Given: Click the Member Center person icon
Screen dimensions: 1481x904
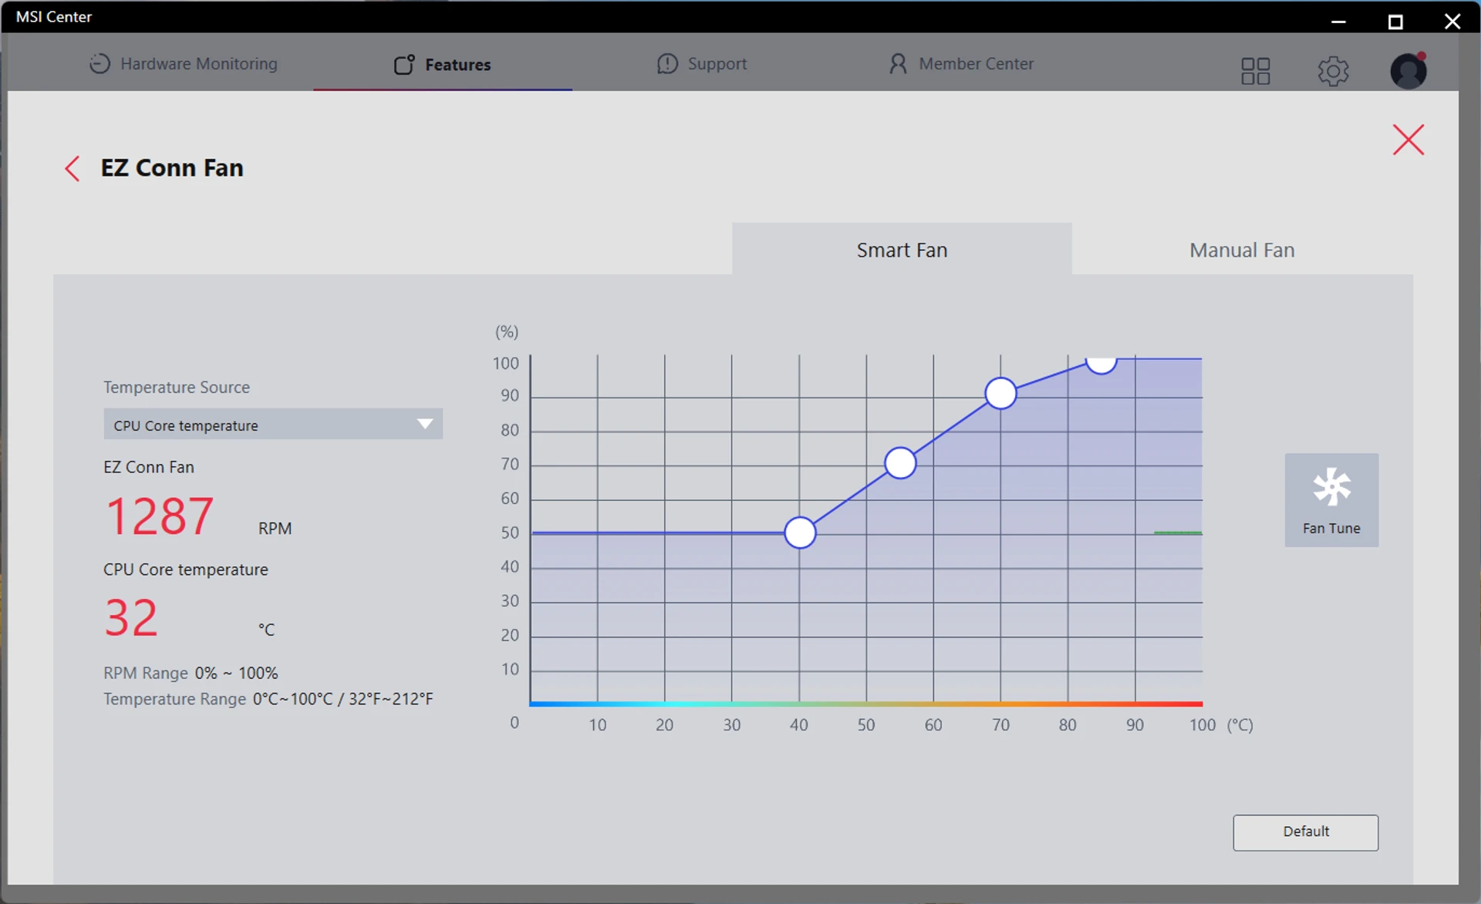Looking at the screenshot, I should tap(897, 64).
